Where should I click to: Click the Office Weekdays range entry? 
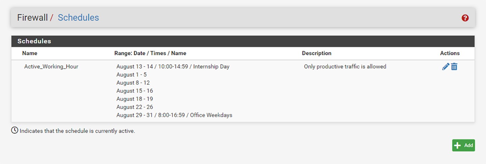pos(174,115)
